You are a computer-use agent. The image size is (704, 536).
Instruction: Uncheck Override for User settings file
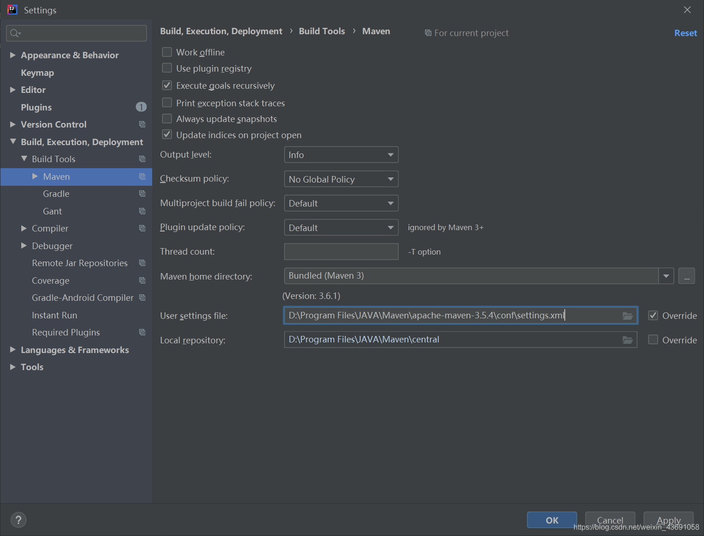click(653, 316)
